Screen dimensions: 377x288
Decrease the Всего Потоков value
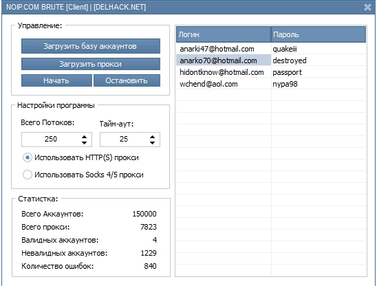pos(84,143)
